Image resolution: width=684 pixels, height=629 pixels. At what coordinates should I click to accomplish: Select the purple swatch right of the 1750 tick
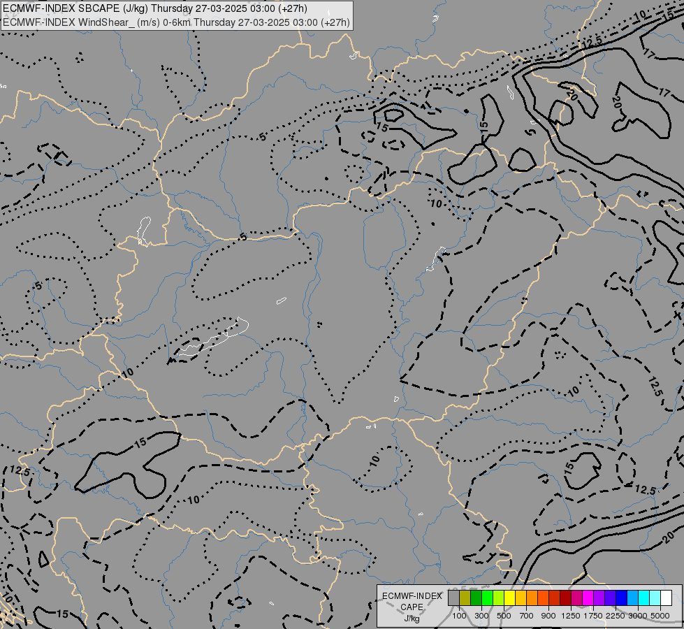click(599, 598)
